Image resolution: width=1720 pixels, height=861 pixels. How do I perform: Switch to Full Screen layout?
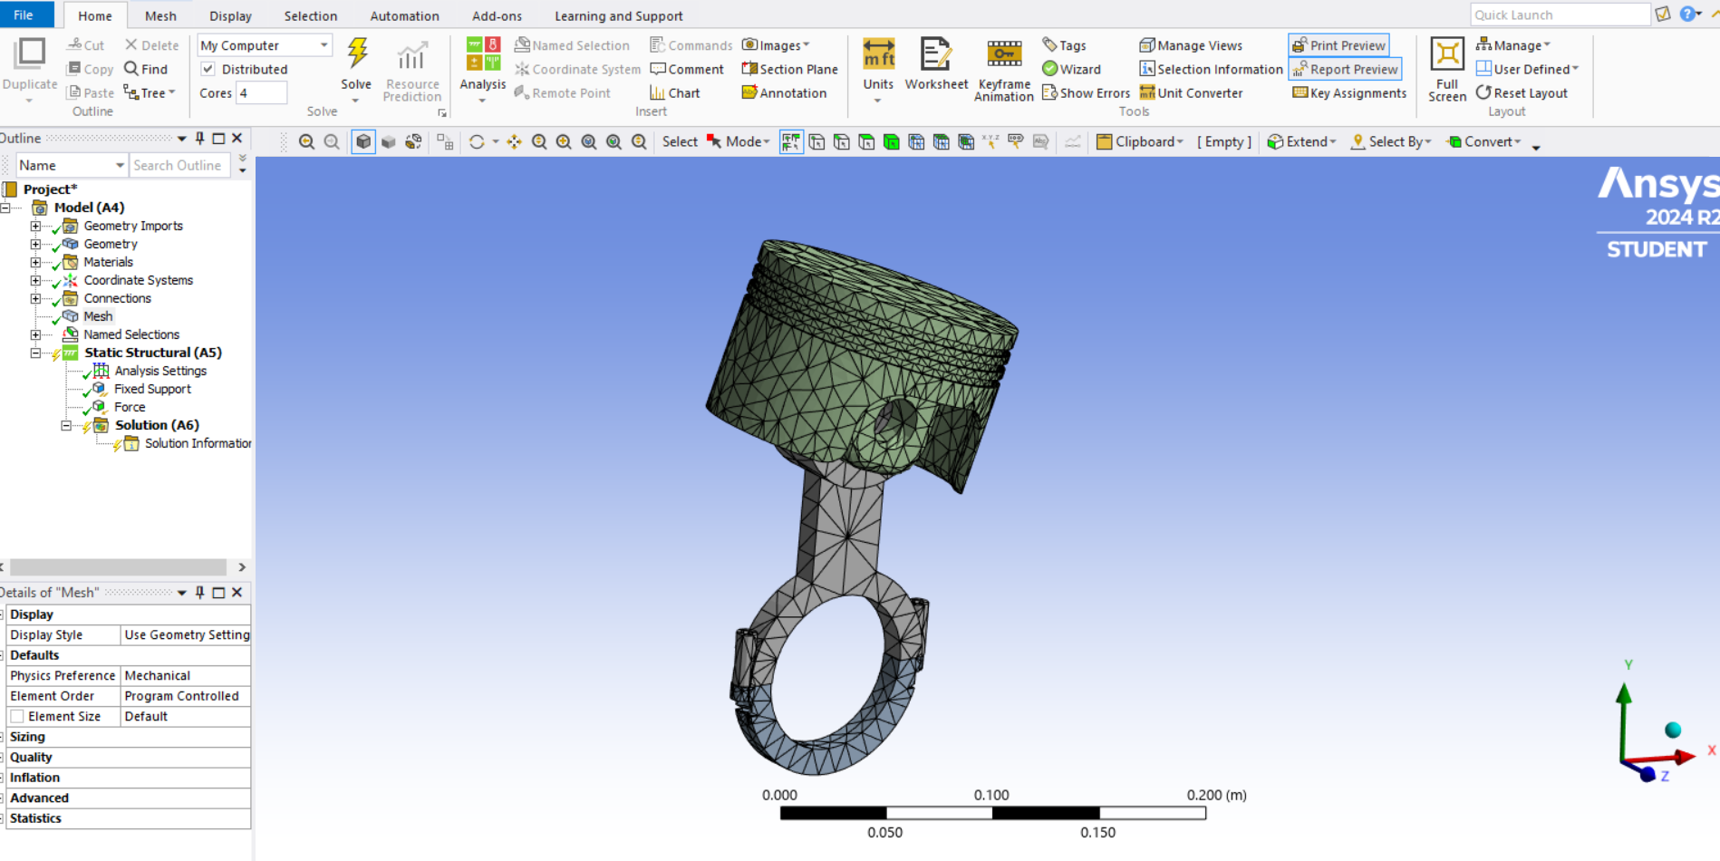[x=1447, y=69]
